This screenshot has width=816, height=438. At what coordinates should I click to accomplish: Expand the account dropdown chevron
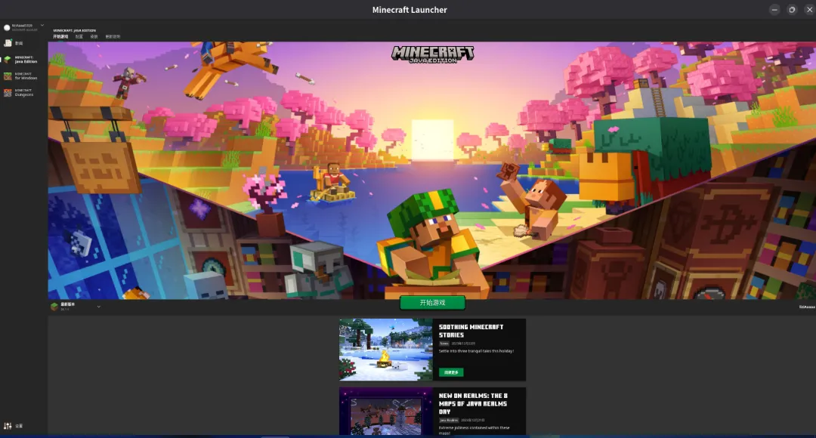(42, 25)
